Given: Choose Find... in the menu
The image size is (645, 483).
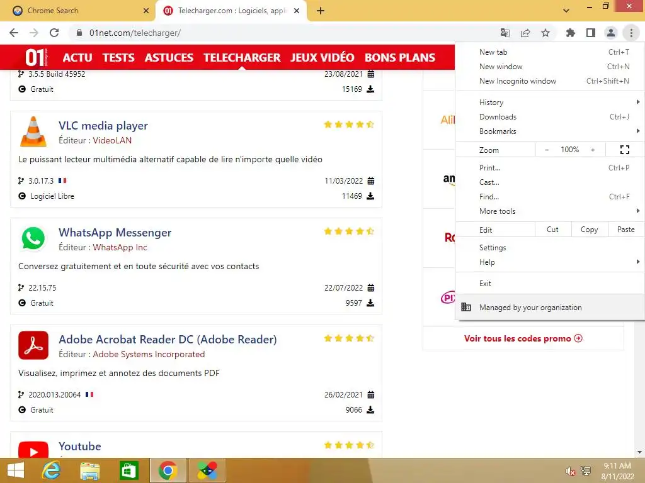Looking at the screenshot, I should (550, 197).
